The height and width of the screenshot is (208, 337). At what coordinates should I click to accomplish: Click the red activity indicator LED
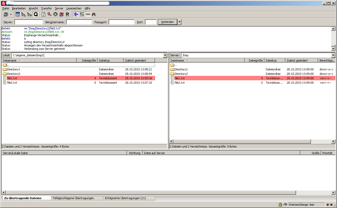[x=331, y=205]
